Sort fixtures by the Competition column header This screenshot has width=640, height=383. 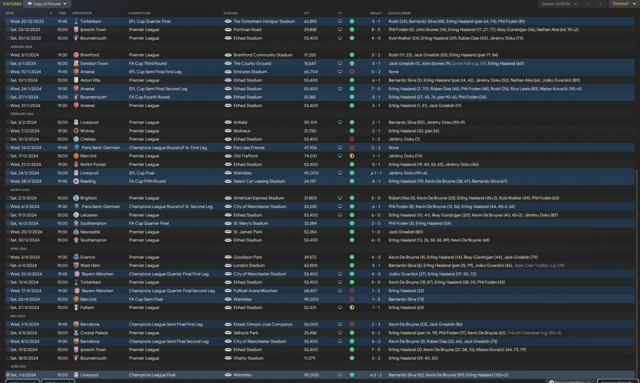coord(139,13)
